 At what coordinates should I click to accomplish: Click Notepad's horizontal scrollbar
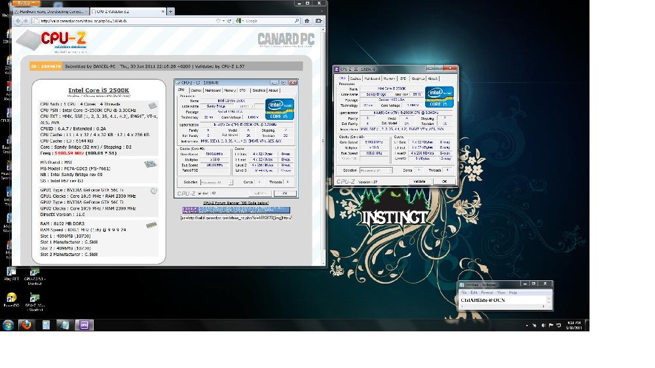coord(503,306)
